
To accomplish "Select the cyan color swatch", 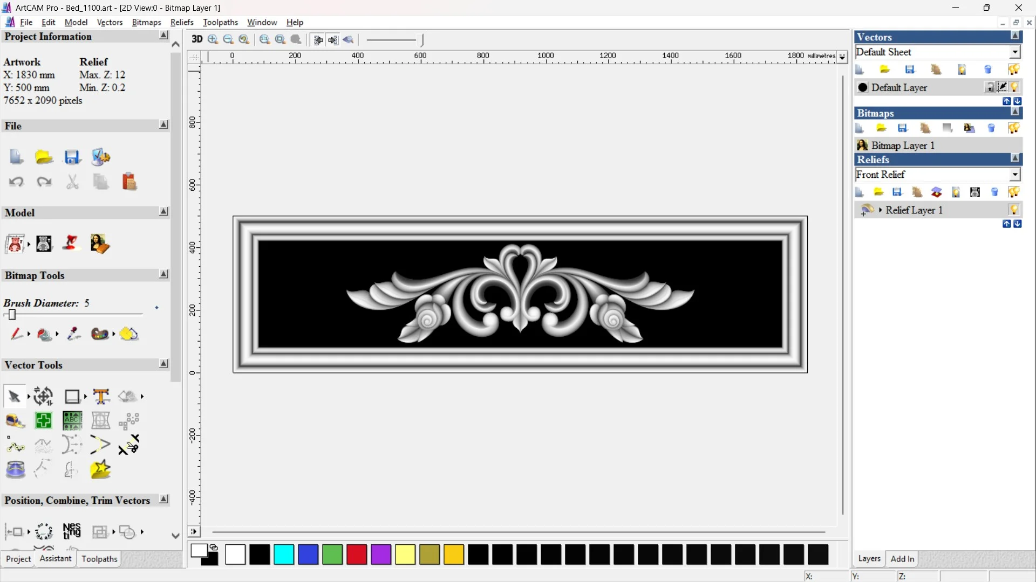I will click(284, 555).
